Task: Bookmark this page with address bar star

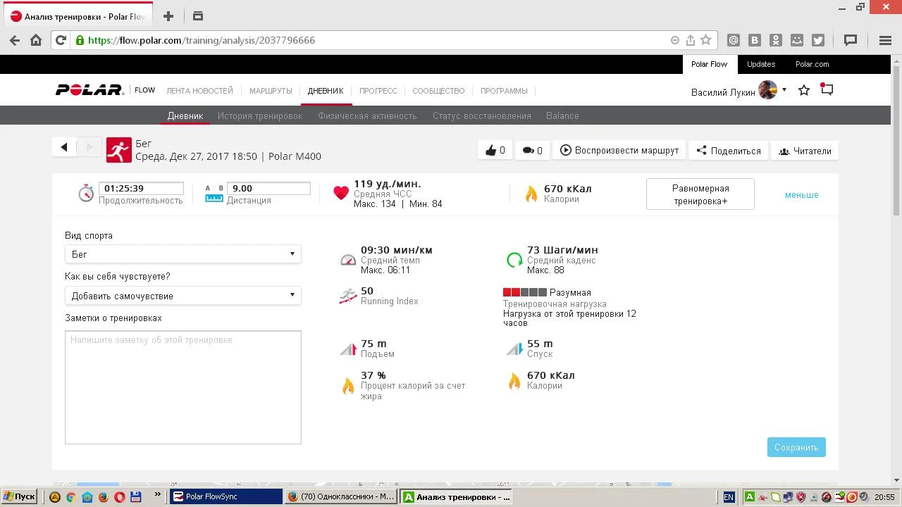Action: pos(705,40)
